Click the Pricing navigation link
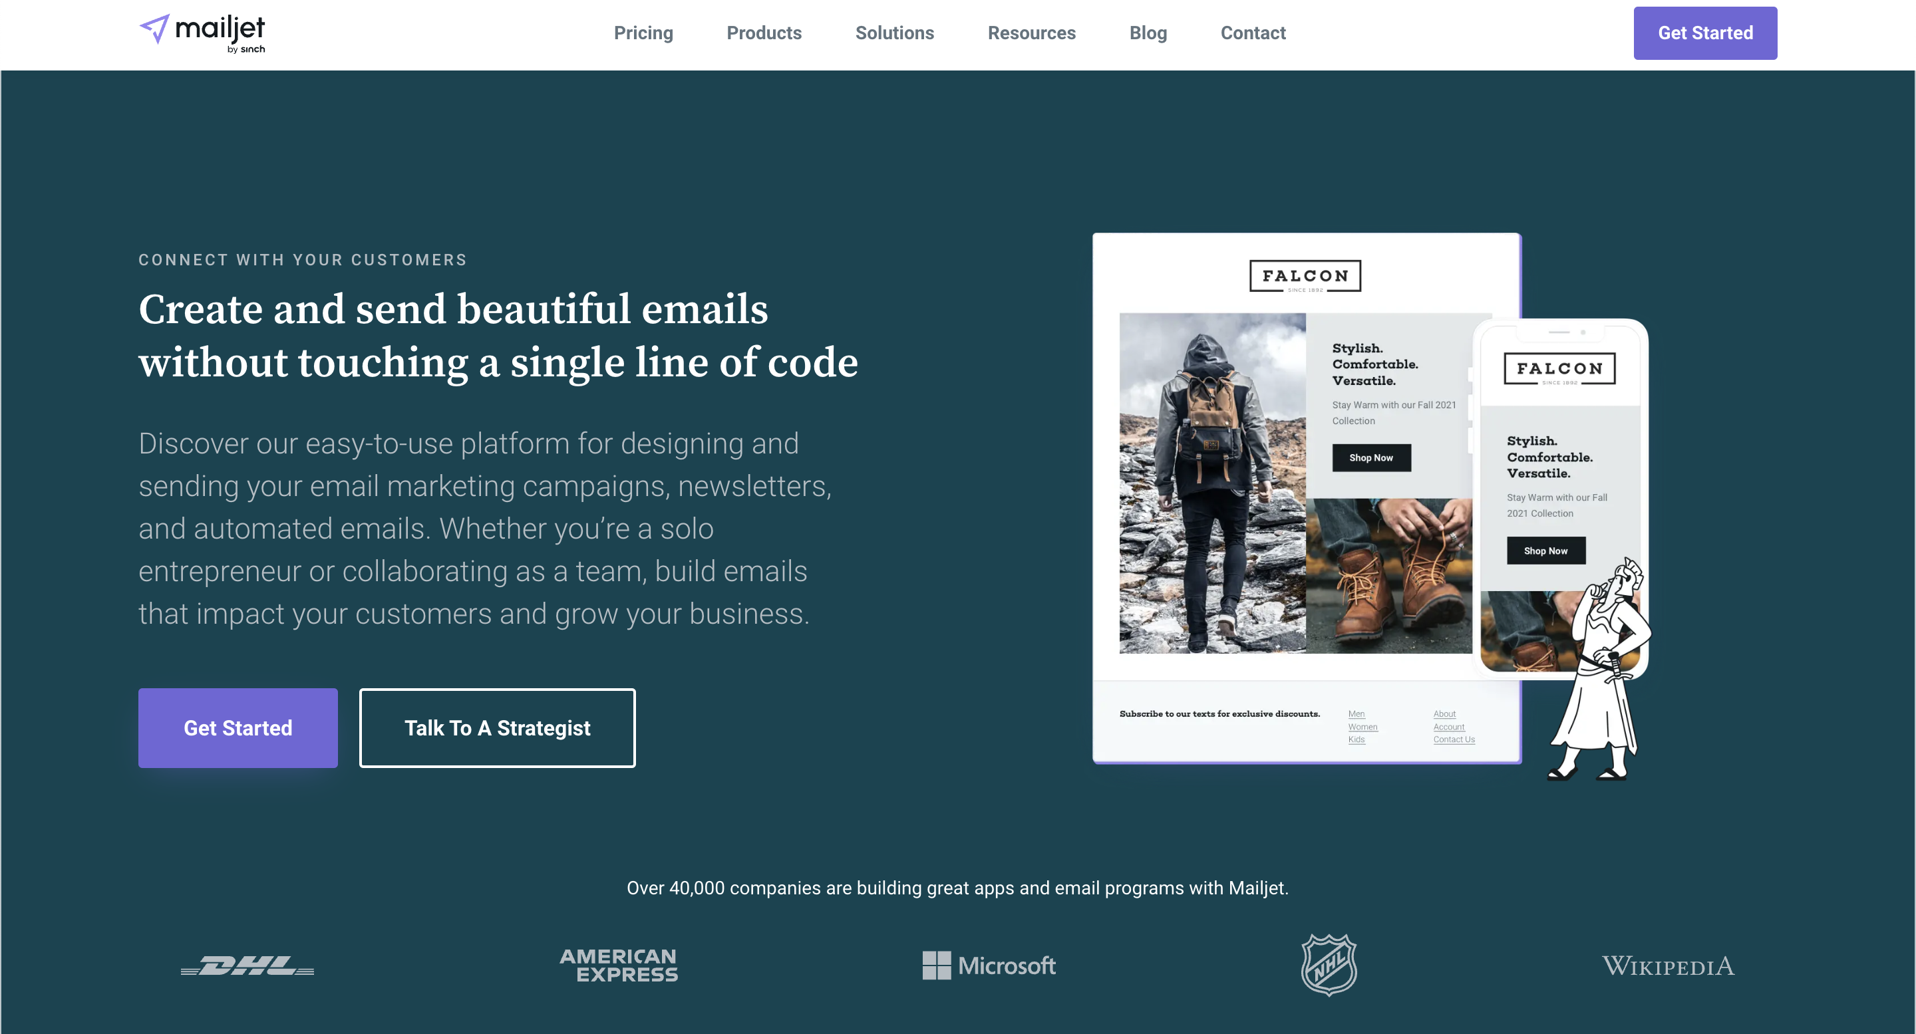1916x1034 pixels. click(642, 32)
